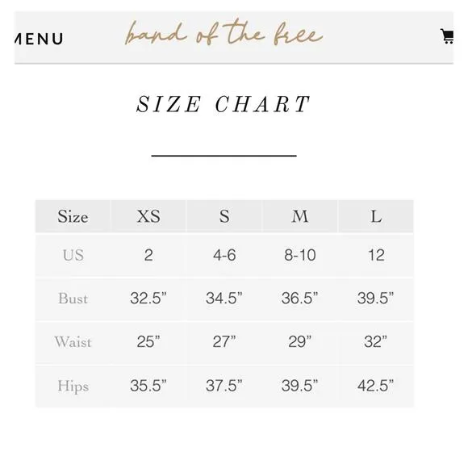
Task: Click the 4-6 US size cell
Action: [224, 256]
